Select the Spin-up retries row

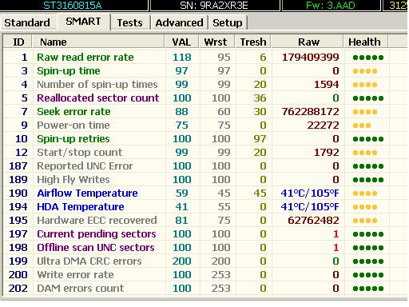click(x=205, y=138)
